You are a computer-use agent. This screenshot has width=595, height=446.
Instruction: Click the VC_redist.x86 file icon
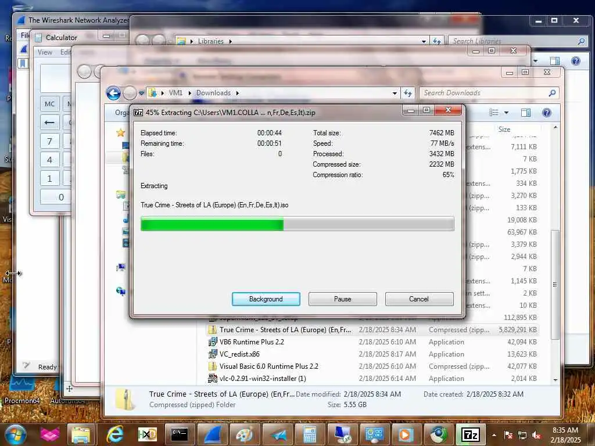point(213,354)
